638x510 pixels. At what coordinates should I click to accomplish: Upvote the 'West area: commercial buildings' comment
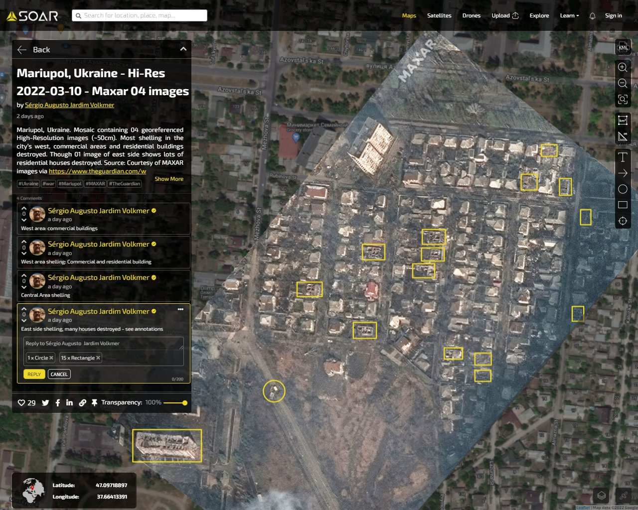(x=24, y=208)
